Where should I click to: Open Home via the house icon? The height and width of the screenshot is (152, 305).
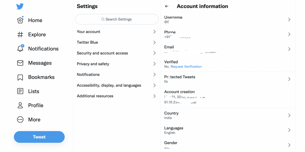[20, 20]
